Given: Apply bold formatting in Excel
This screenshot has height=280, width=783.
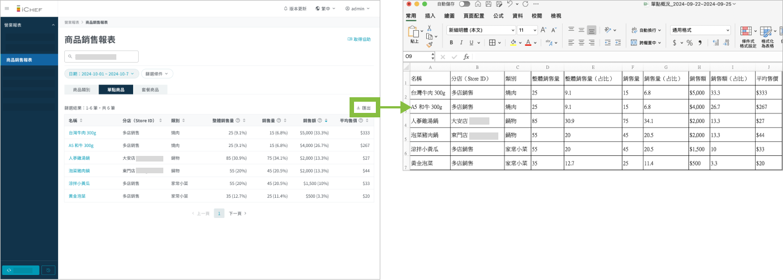Looking at the screenshot, I should click(451, 42).
